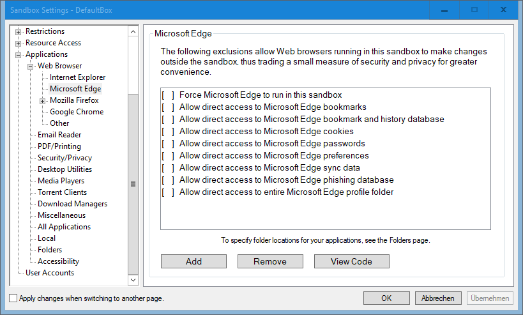Image resolution: width=523 pixels, height=315 pixels.
Task: Collapse the Applications tree node
Action: (19, 55)
